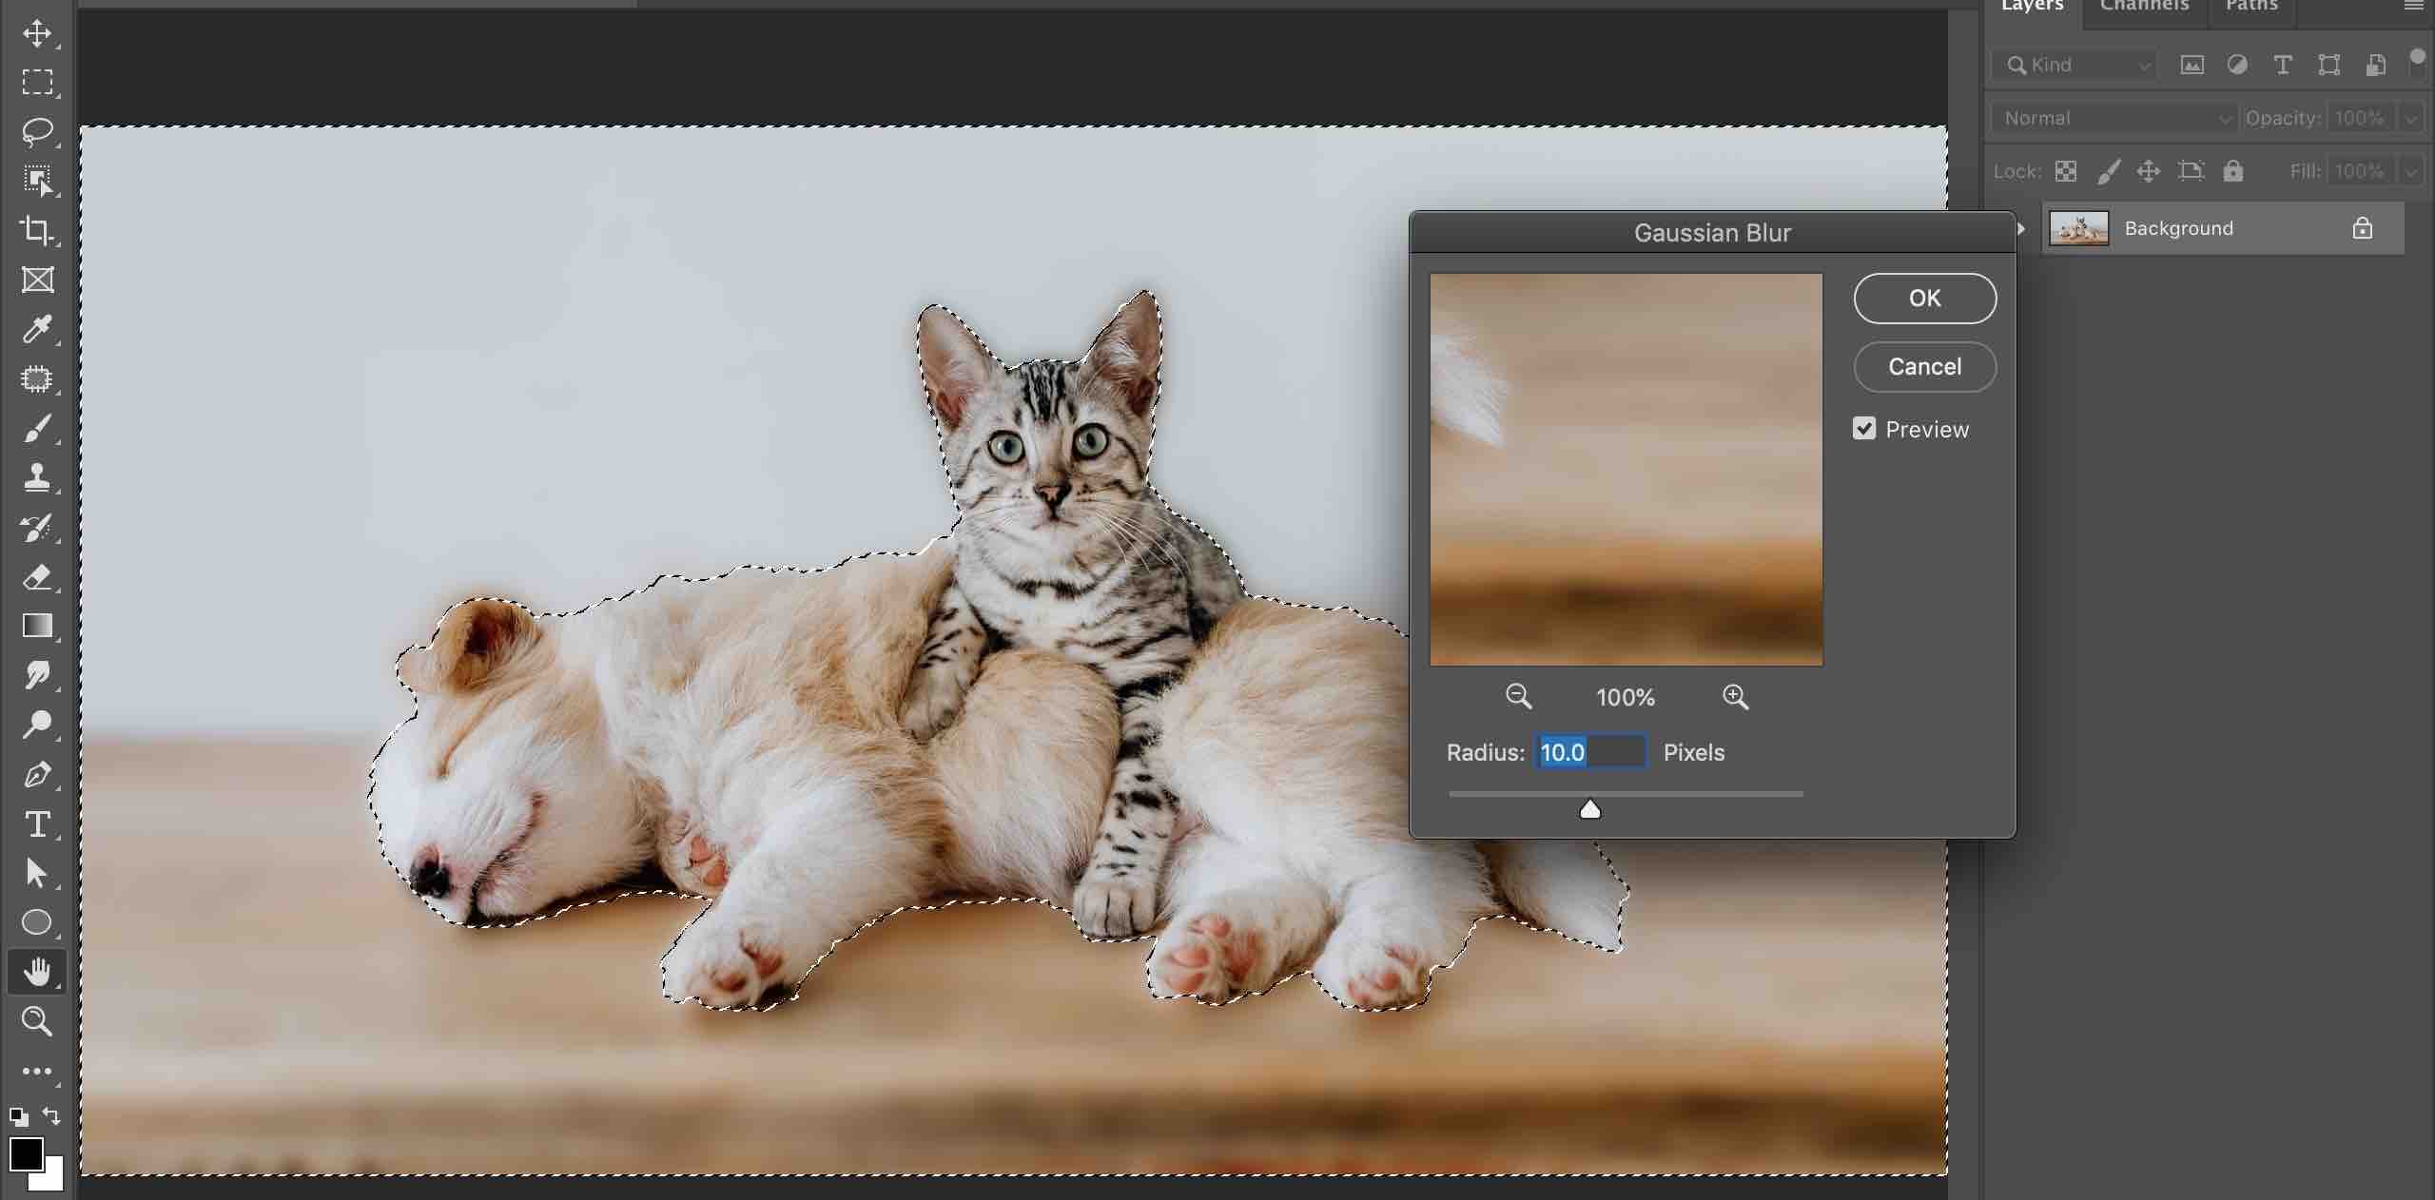Select the Crop tool
Image resolution: width=2435 pixels, height=1200 pixels.
coord(37,230)
